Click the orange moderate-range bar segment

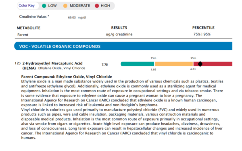(x=174, y=64)
